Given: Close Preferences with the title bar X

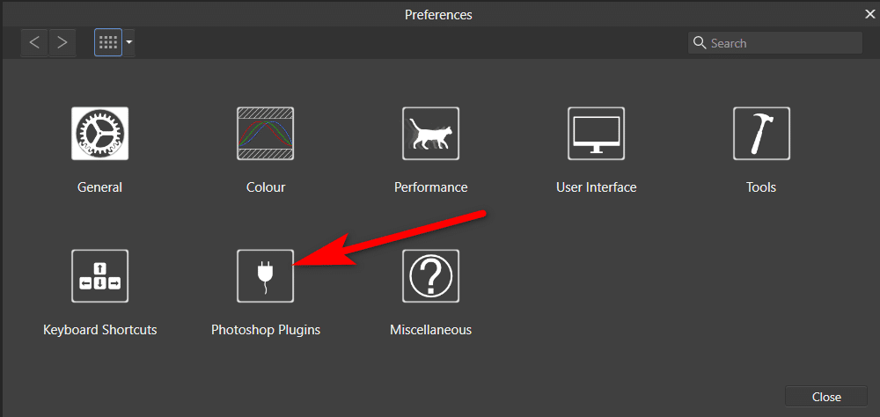Looking at the screenshot, I should [870, 15].
